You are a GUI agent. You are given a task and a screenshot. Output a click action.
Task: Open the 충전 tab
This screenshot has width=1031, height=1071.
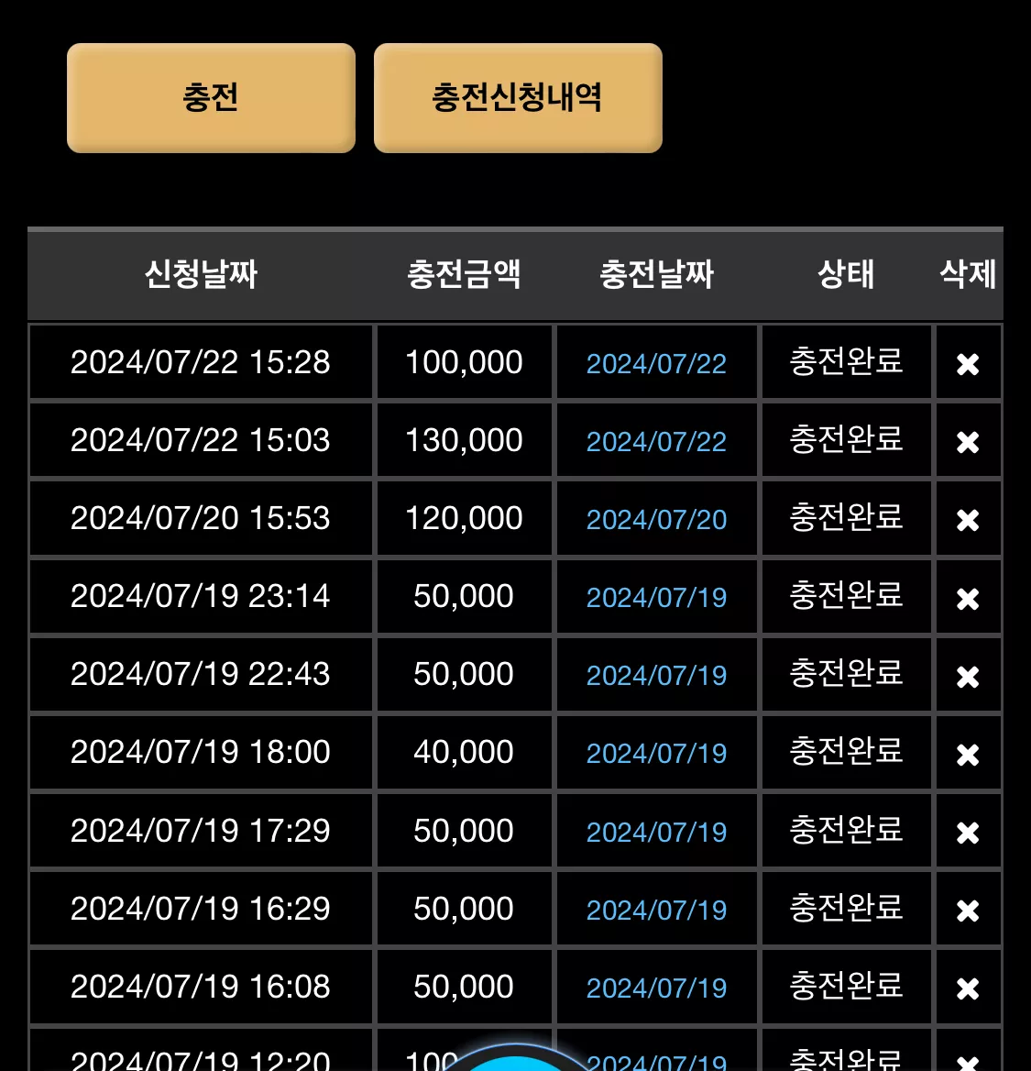211,98
